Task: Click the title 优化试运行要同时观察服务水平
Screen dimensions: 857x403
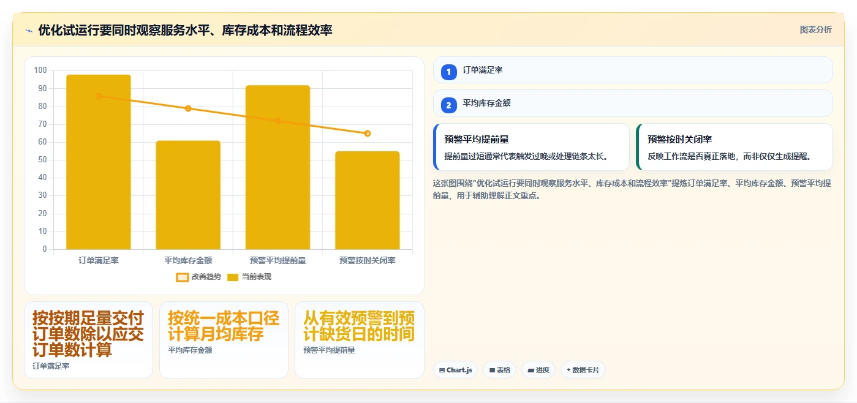Action: tap(185, 30)
